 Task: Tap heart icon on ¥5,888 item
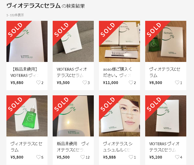[131, 157]
